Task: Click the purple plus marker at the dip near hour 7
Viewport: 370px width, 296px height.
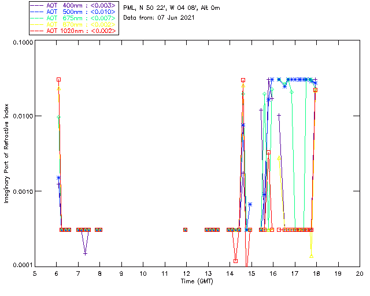Action: point(85,254)
